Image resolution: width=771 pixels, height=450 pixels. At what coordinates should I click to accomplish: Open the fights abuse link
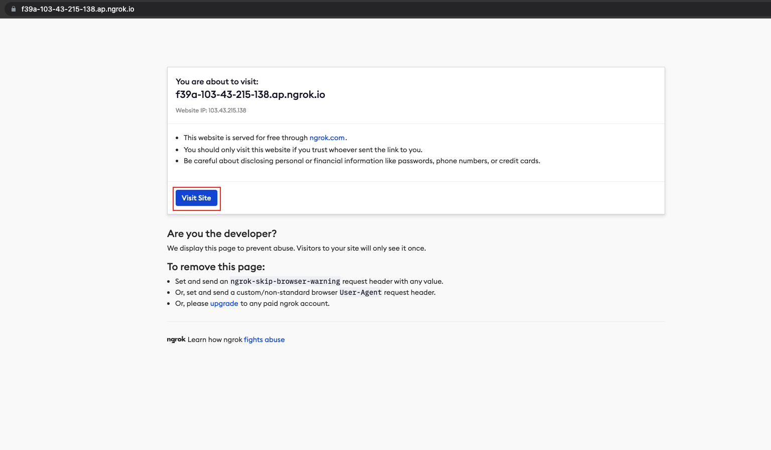tap(264, 340)
